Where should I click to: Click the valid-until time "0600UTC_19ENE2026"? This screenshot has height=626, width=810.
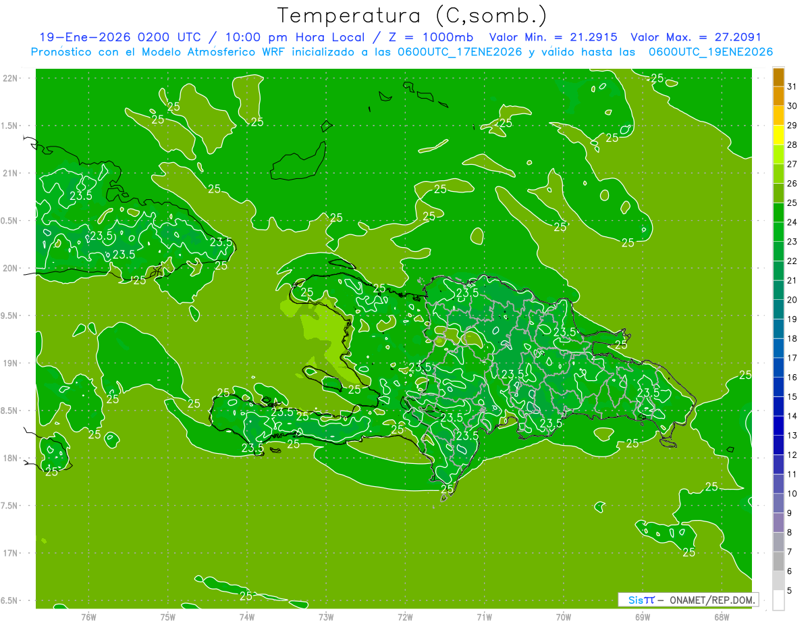(x=710, y=52)
